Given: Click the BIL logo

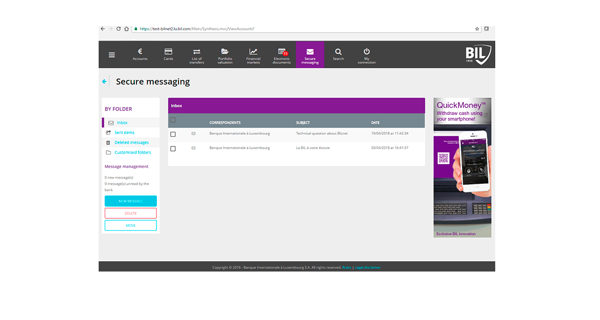Looking at the screenshot, I should pos(478,55).
